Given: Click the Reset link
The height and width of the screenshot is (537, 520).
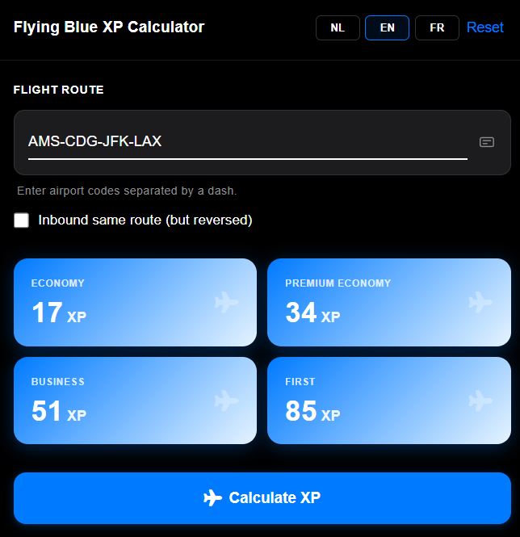Looking at the screenshot, I should 484,27.
